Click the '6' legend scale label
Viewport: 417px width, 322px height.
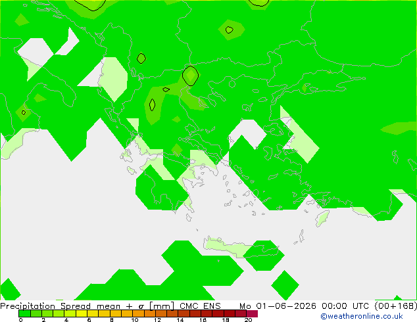pyautogui.click(x=89, y=320)
